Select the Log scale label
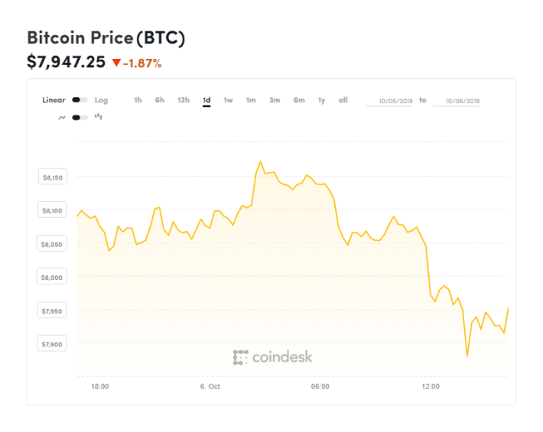Screen dimensions: 543x432 click(101, 100)
